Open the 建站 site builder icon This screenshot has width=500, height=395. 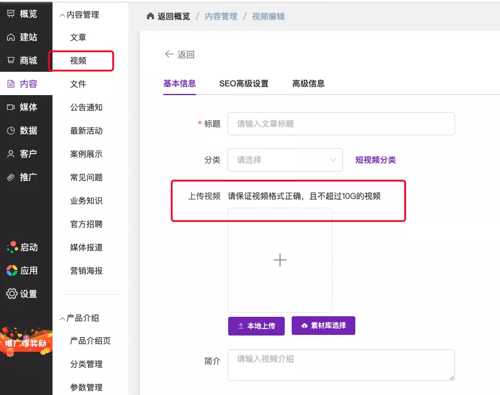(x=11, y=37)
